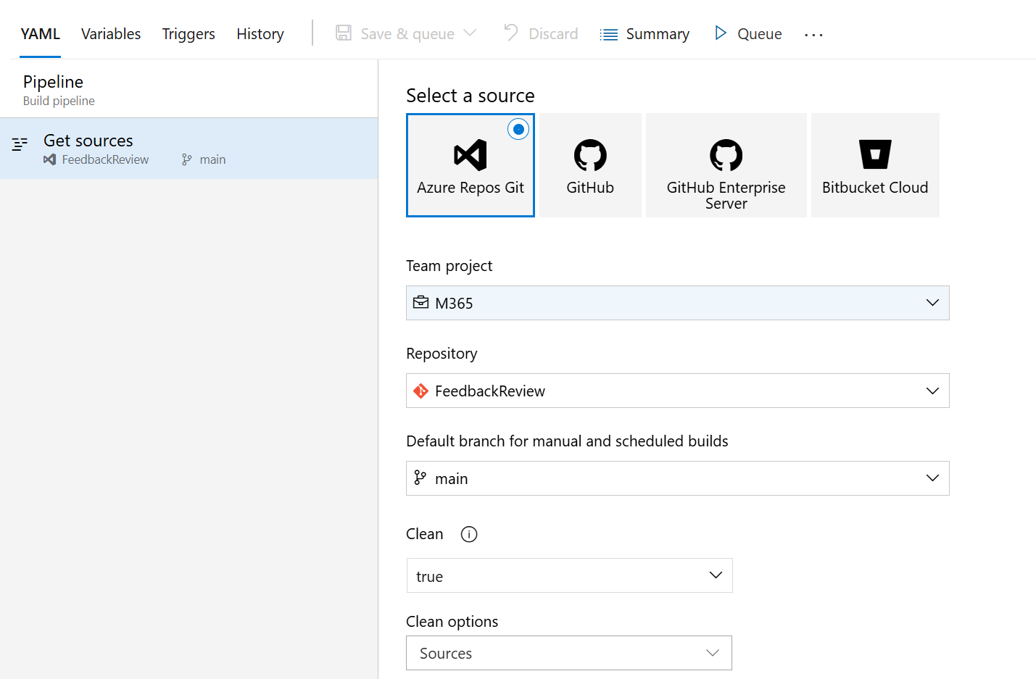Screen dimensions: 1036x679
Task: Open the Variables tab
Action: pos(111,34)
